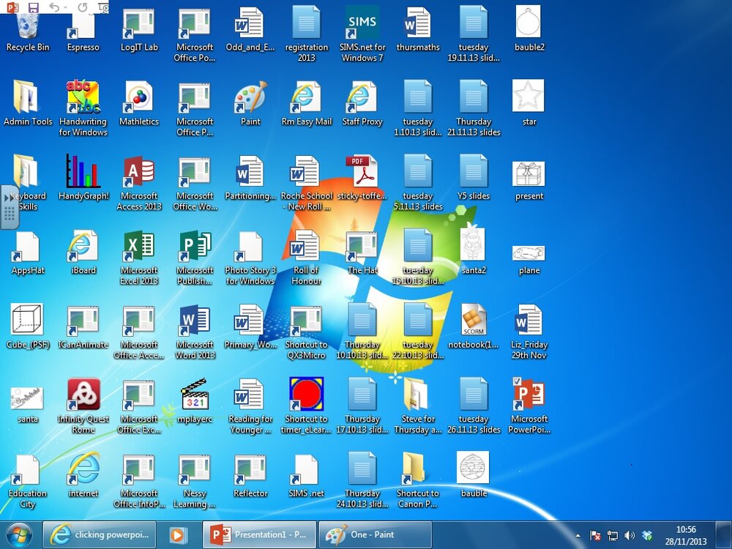Select the Cube_(PSF) file icon

tap(27, 318)
